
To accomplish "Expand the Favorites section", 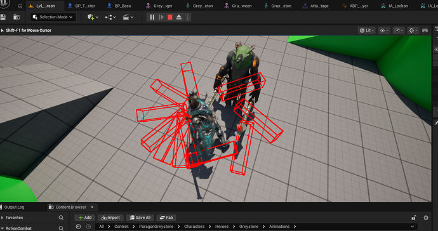I will point(3,218).
